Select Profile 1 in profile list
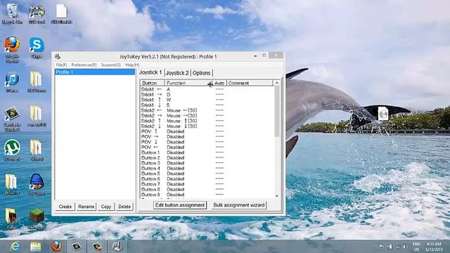This screenshot has width=450, height=253. pos(95,72)
